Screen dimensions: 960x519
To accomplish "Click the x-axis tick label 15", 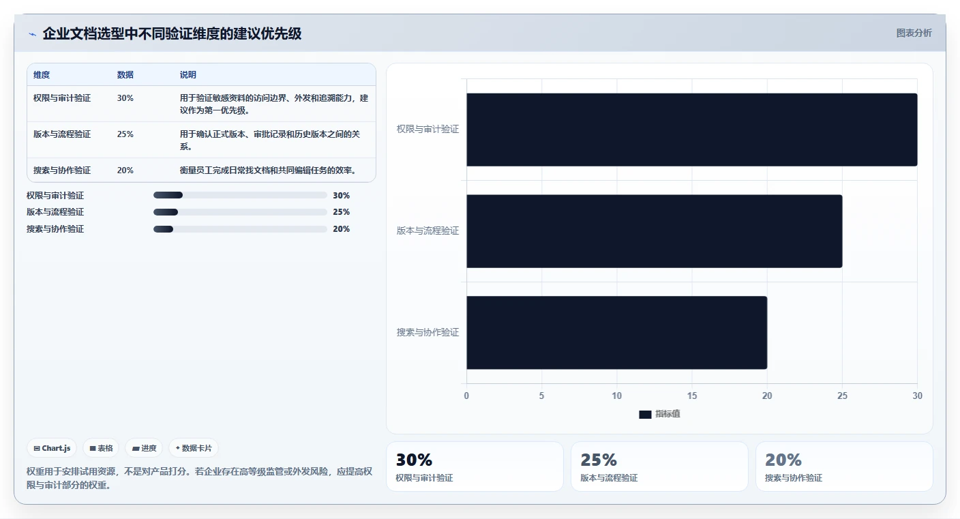I will tap(692, 396).
